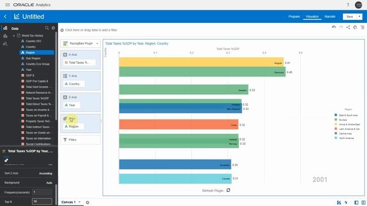Click the Top N input field

(42, 201)
